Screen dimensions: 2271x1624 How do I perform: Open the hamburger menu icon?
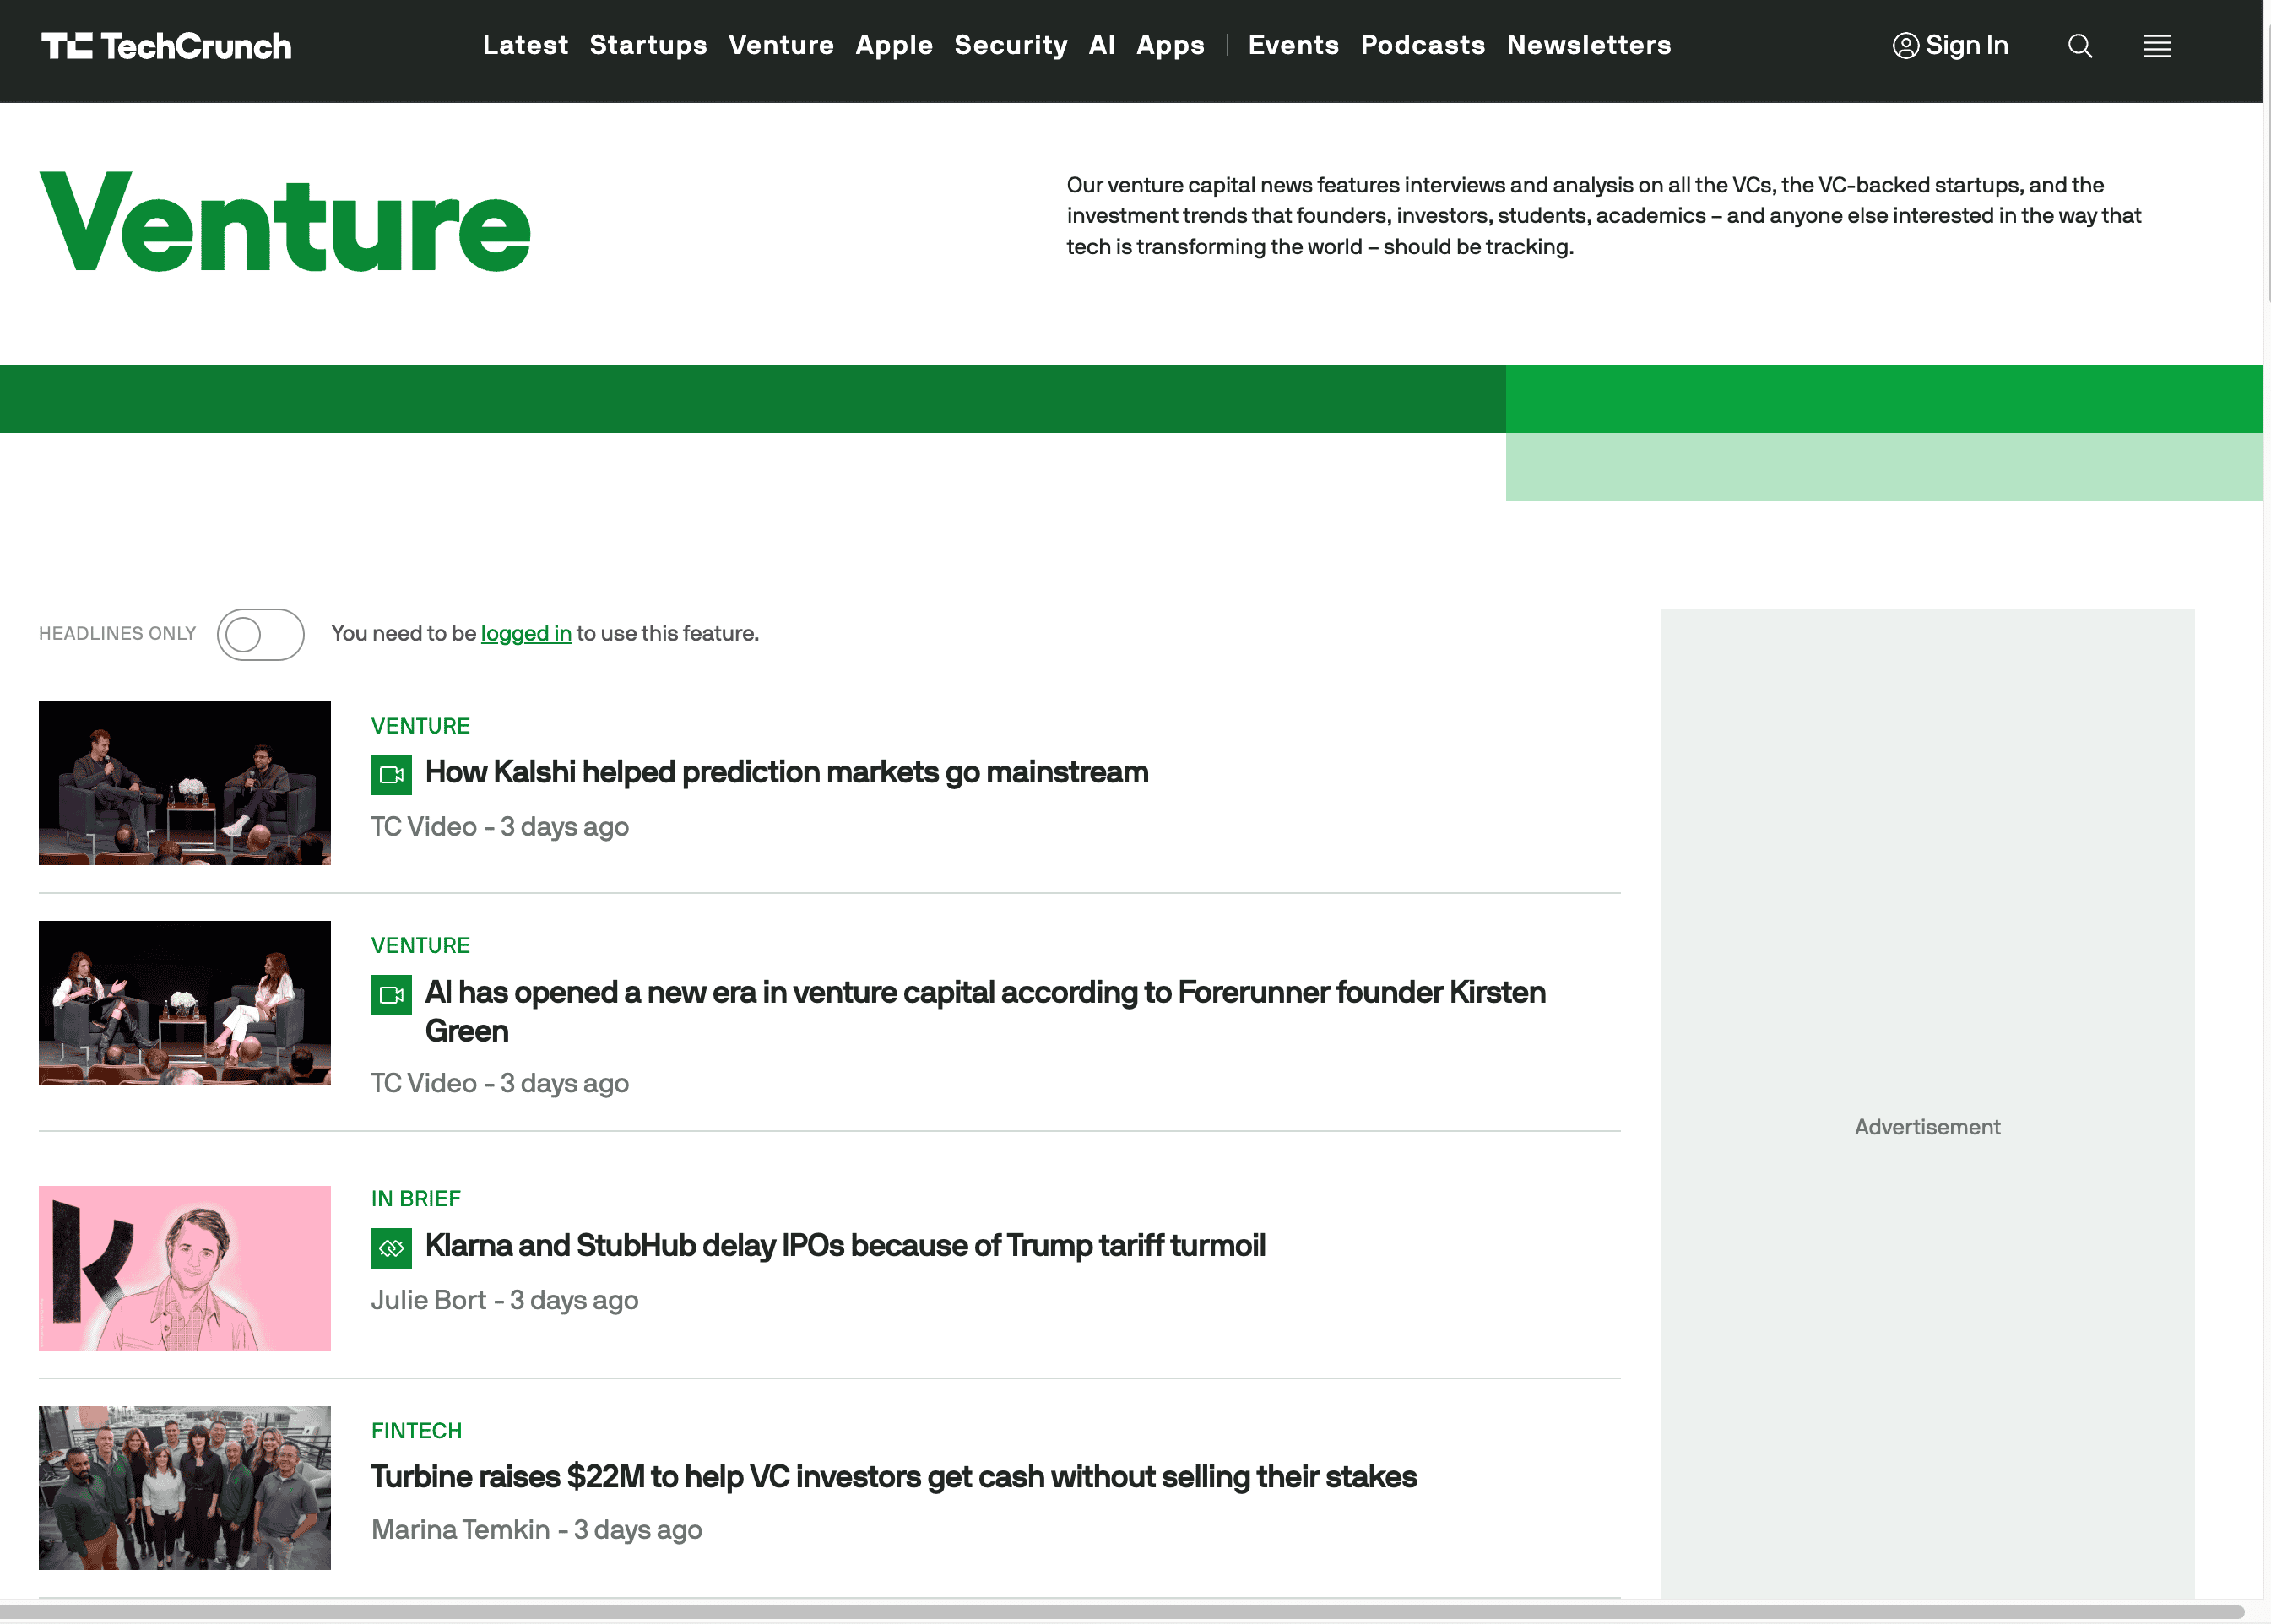pos(2157,46)
